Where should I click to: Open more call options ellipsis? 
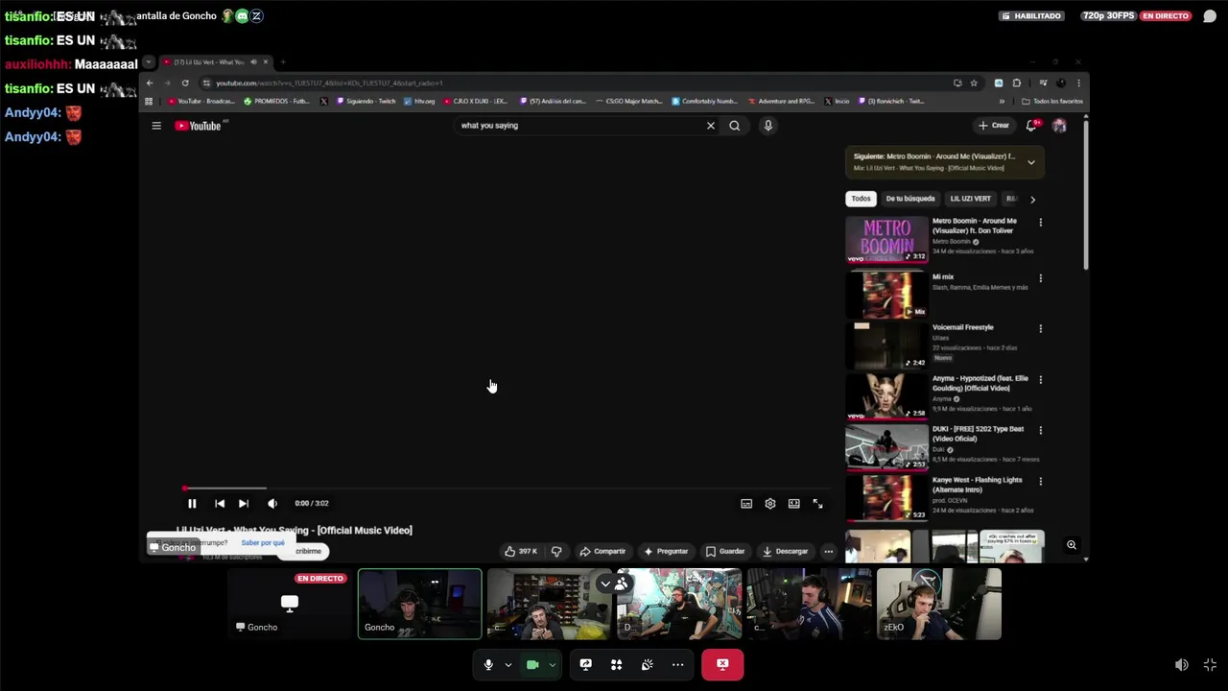(678, 664)
